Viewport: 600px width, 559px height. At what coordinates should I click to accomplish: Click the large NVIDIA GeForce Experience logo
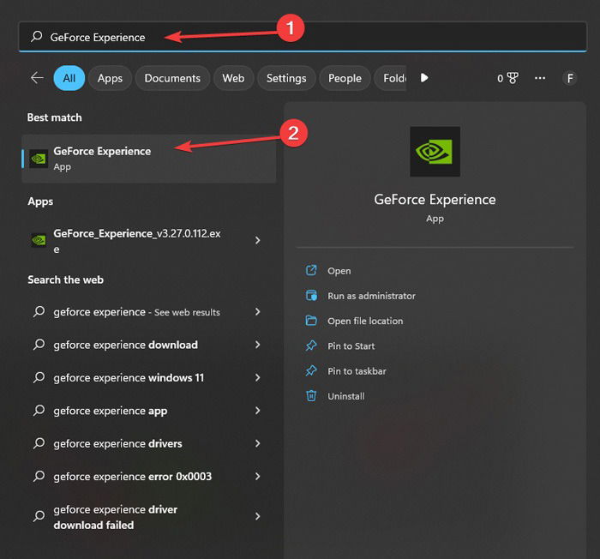[x=435, y=152]
